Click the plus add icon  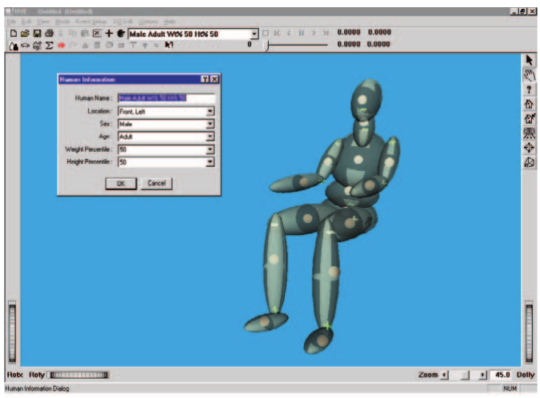tap(109, 34)
